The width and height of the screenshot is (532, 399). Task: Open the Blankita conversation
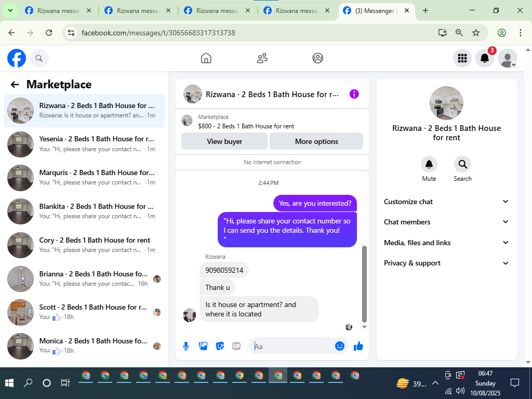(84, 211)
